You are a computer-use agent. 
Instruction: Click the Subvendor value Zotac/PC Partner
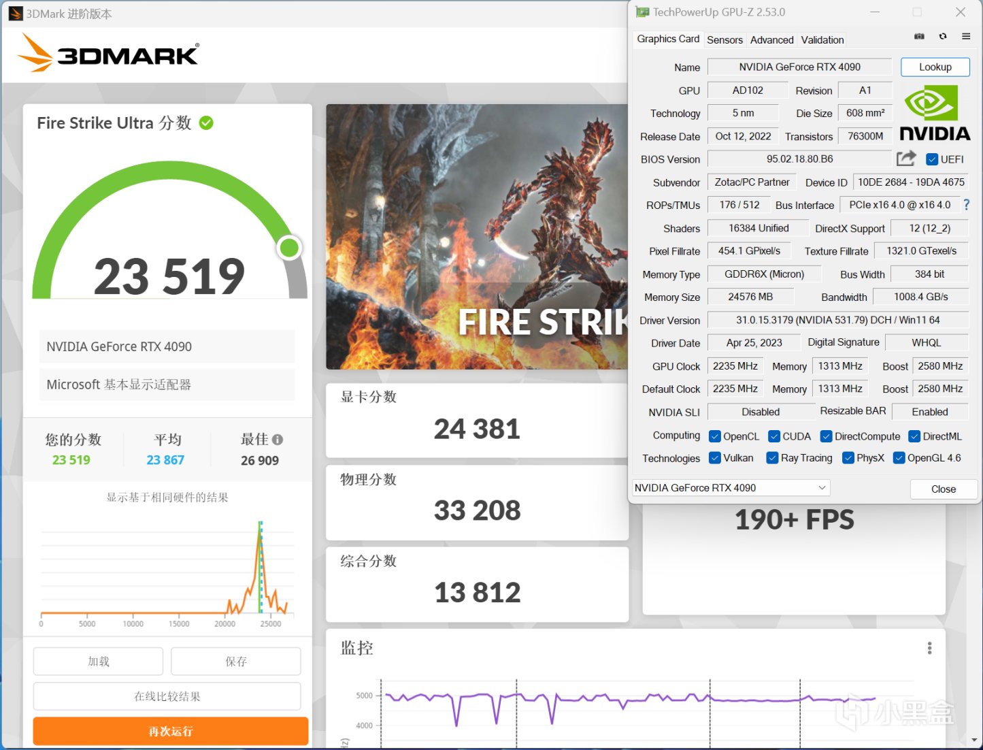point(752,182)
